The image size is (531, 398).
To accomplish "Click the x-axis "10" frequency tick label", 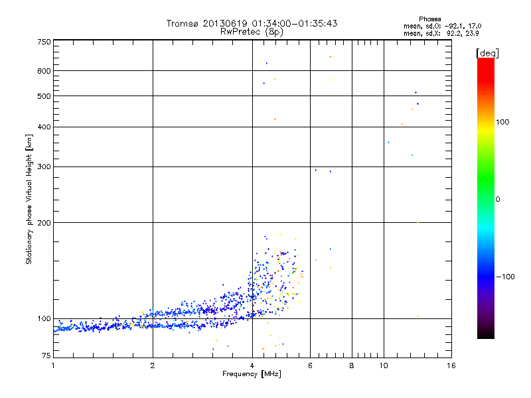I will pyautogui.click(x=384, y=365).
